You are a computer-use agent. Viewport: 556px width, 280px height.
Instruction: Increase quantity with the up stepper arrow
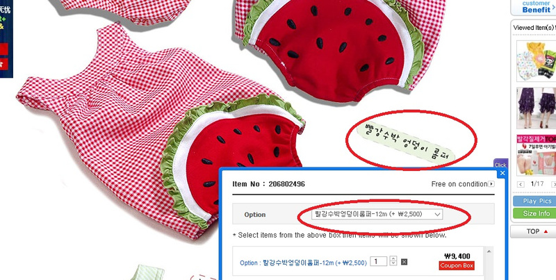(393, 258)
